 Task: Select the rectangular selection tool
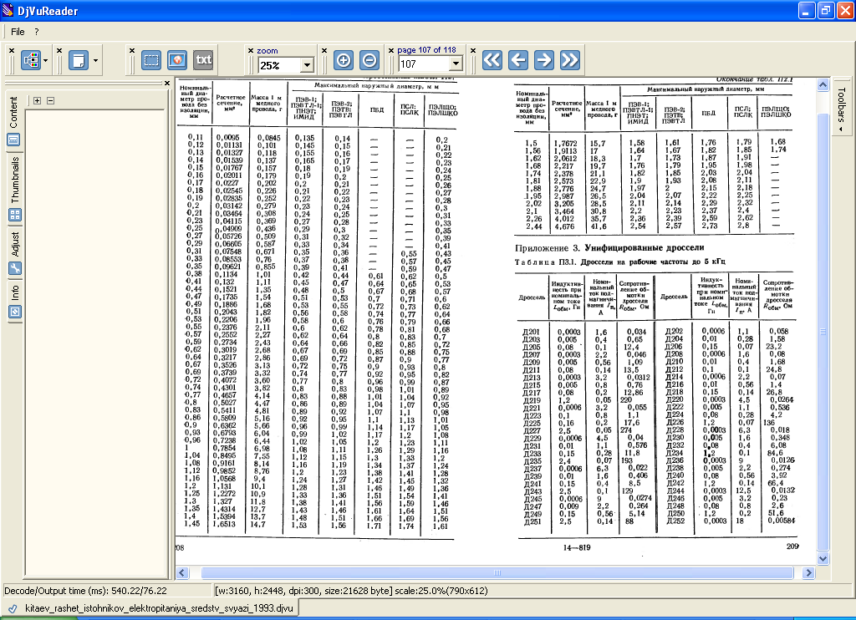tap(151, 60)
